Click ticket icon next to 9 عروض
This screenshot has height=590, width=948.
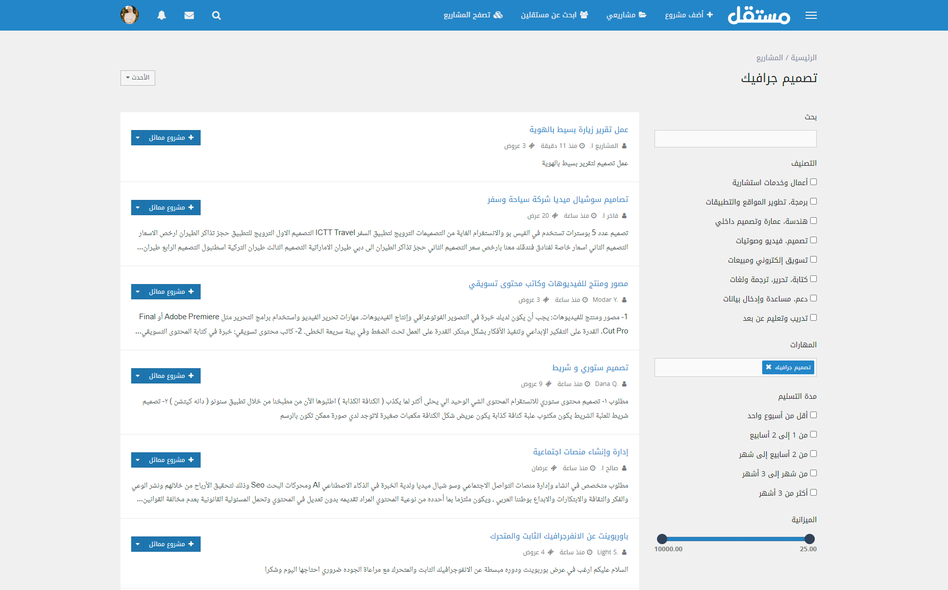coord(548,384)
